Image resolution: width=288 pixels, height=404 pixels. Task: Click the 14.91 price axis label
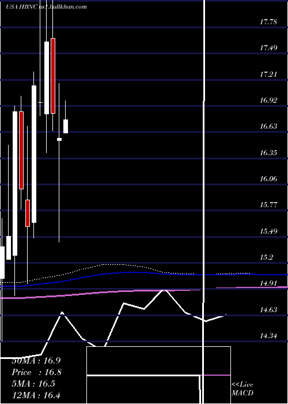click(x=268, y=283)
